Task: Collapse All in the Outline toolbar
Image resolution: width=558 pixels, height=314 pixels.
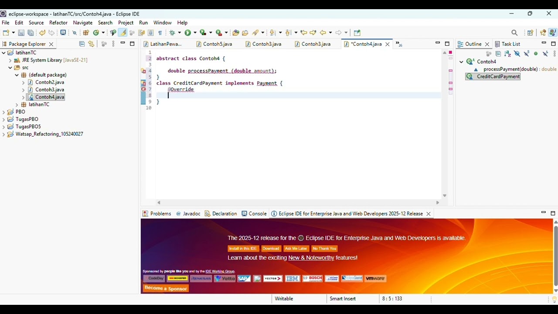Action: [498, 54]
